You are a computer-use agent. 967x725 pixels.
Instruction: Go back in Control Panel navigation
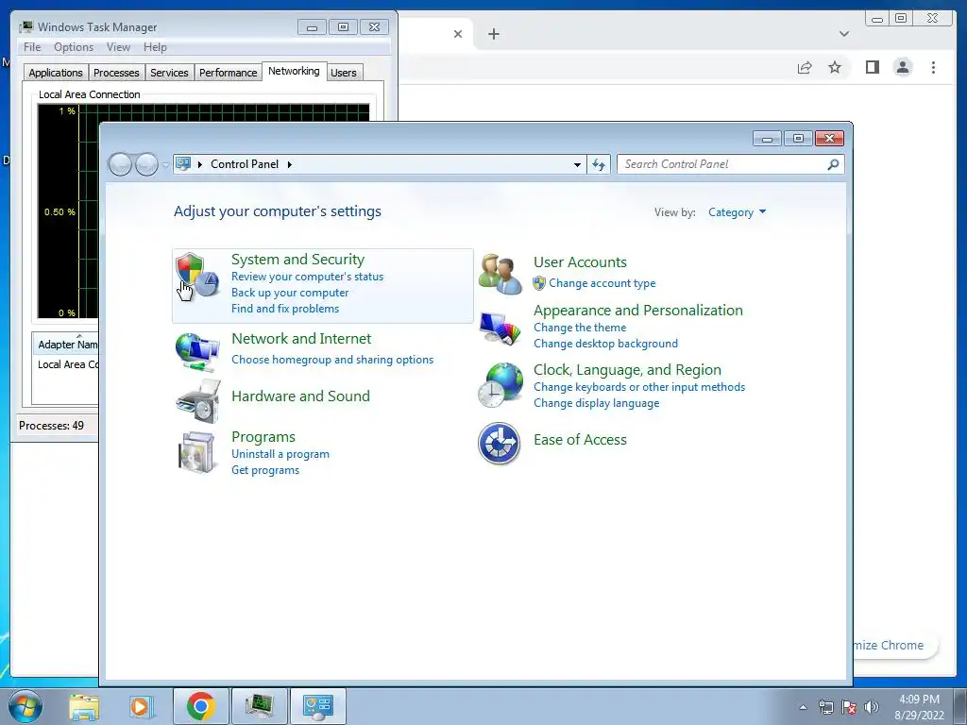[120, 164]
